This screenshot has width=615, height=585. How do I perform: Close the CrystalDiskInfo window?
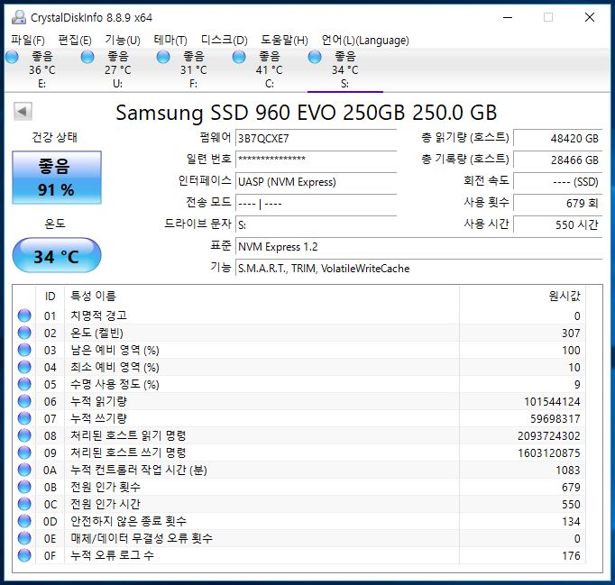click(x=590, y=17)
